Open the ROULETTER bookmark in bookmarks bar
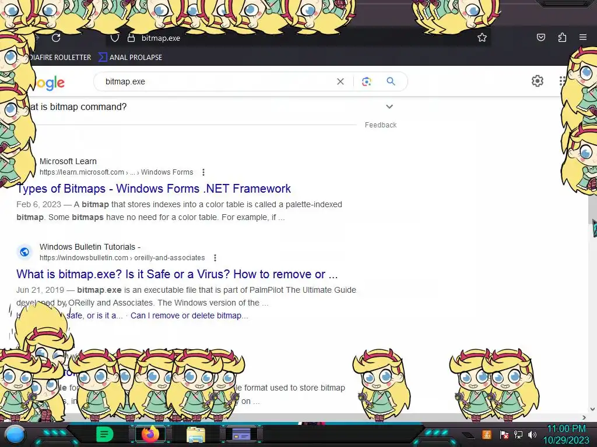Viewport: 597px width, 447px height. (x=60, y=58)
